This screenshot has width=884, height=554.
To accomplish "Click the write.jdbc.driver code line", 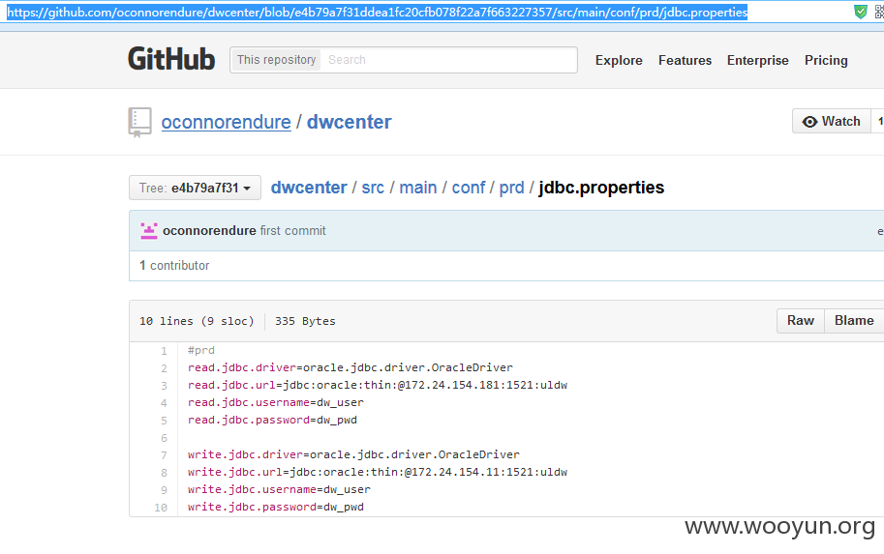I will point(353,454).
